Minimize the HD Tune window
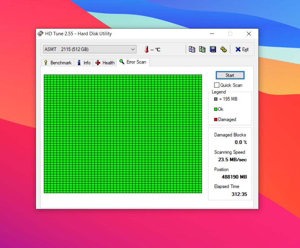300x248 pixels. [x=212, y=34]
